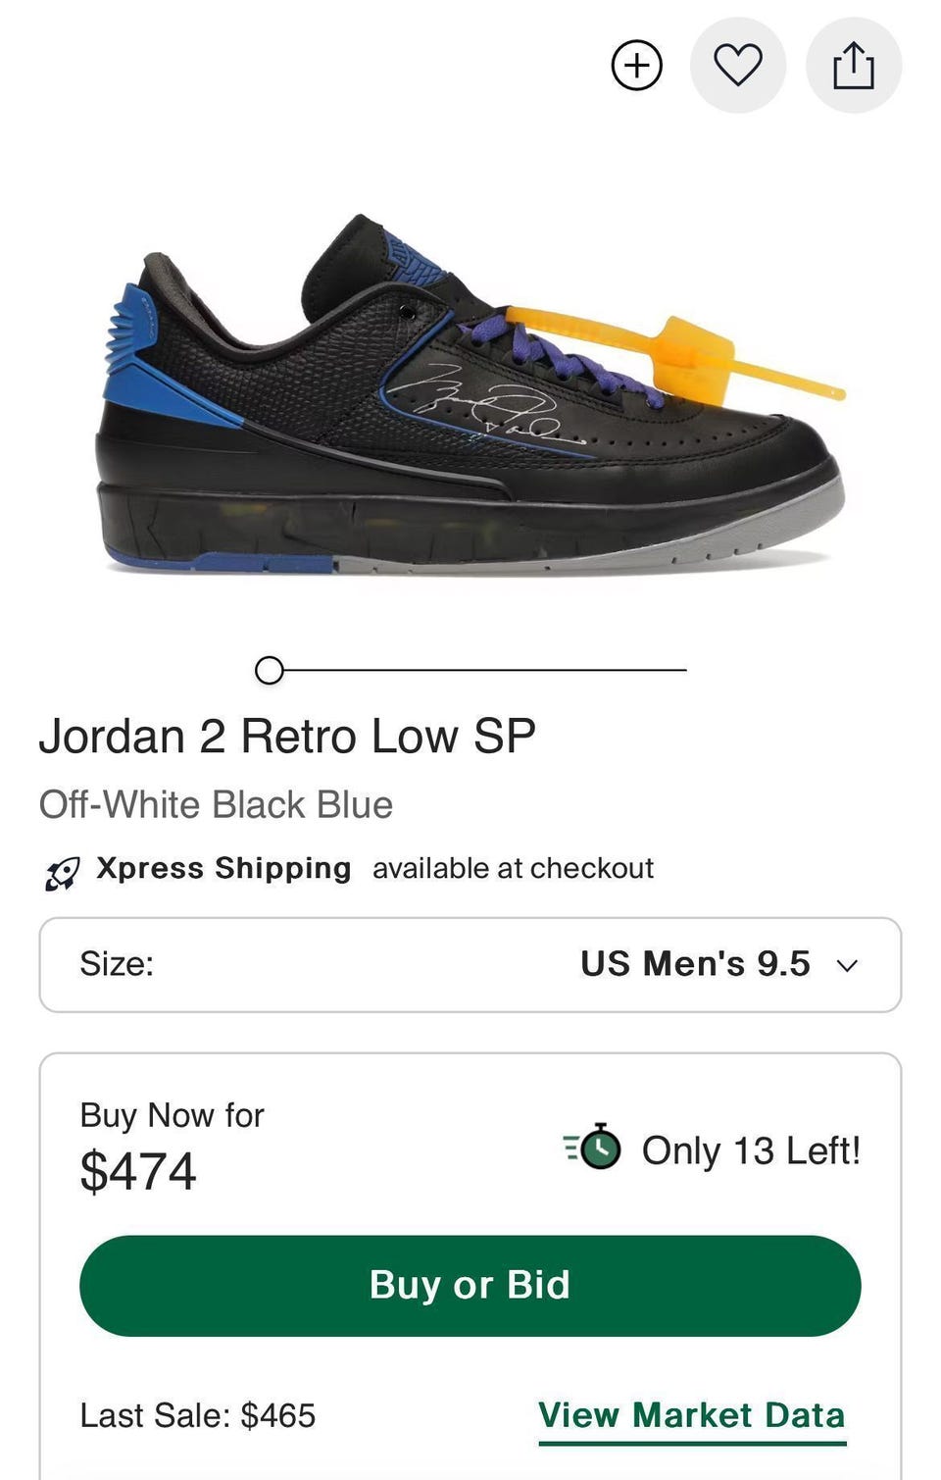Image resolution: width=941 pixels, height=1480 pixels.
Task: Tap the plus circle add icon
Action: pos(637,66)
